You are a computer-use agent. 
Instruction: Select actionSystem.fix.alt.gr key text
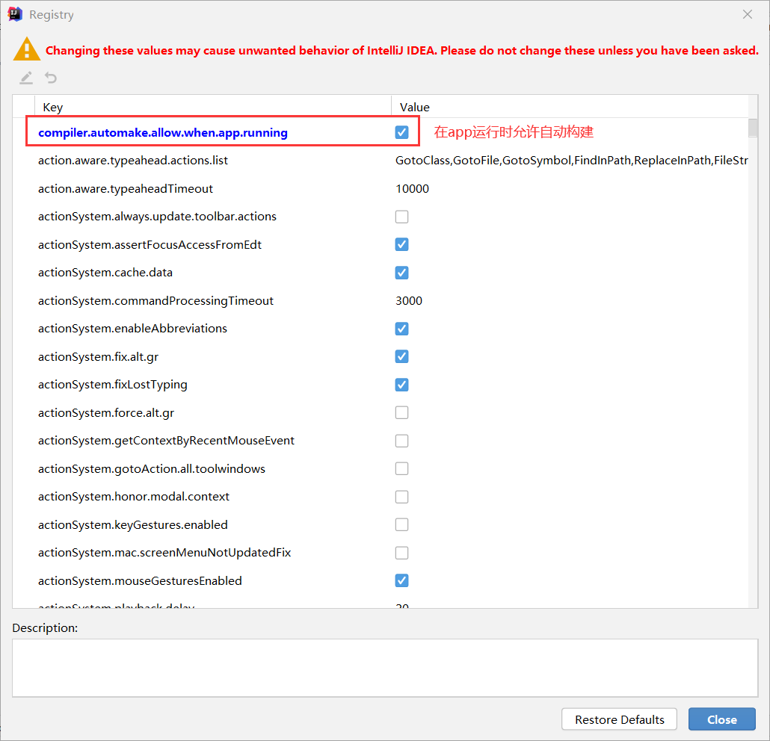(x=98, y=357)
